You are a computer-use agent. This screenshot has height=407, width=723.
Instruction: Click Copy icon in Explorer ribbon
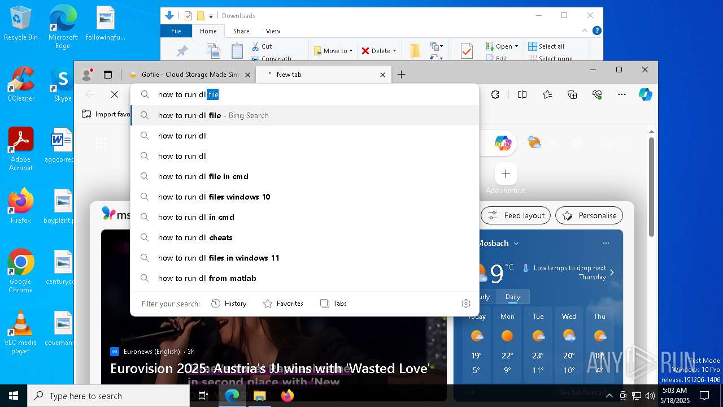point(213,51)
